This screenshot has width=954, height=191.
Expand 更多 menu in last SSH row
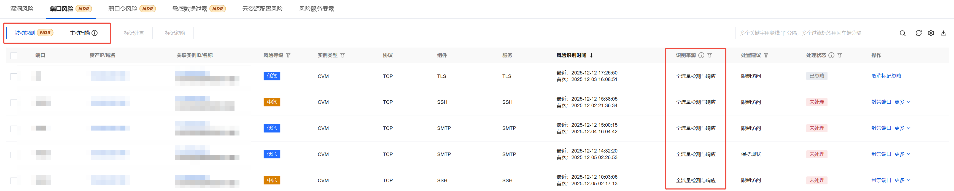(902, 180)
